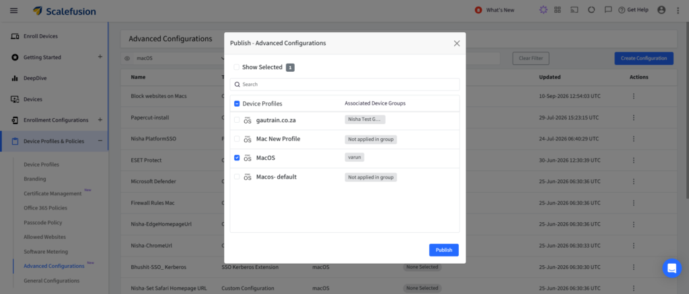The height and width of the screenshot is (294, 689).
Task: Open actions menu for Block websites on Macs
Action: [x=633, y=96]
